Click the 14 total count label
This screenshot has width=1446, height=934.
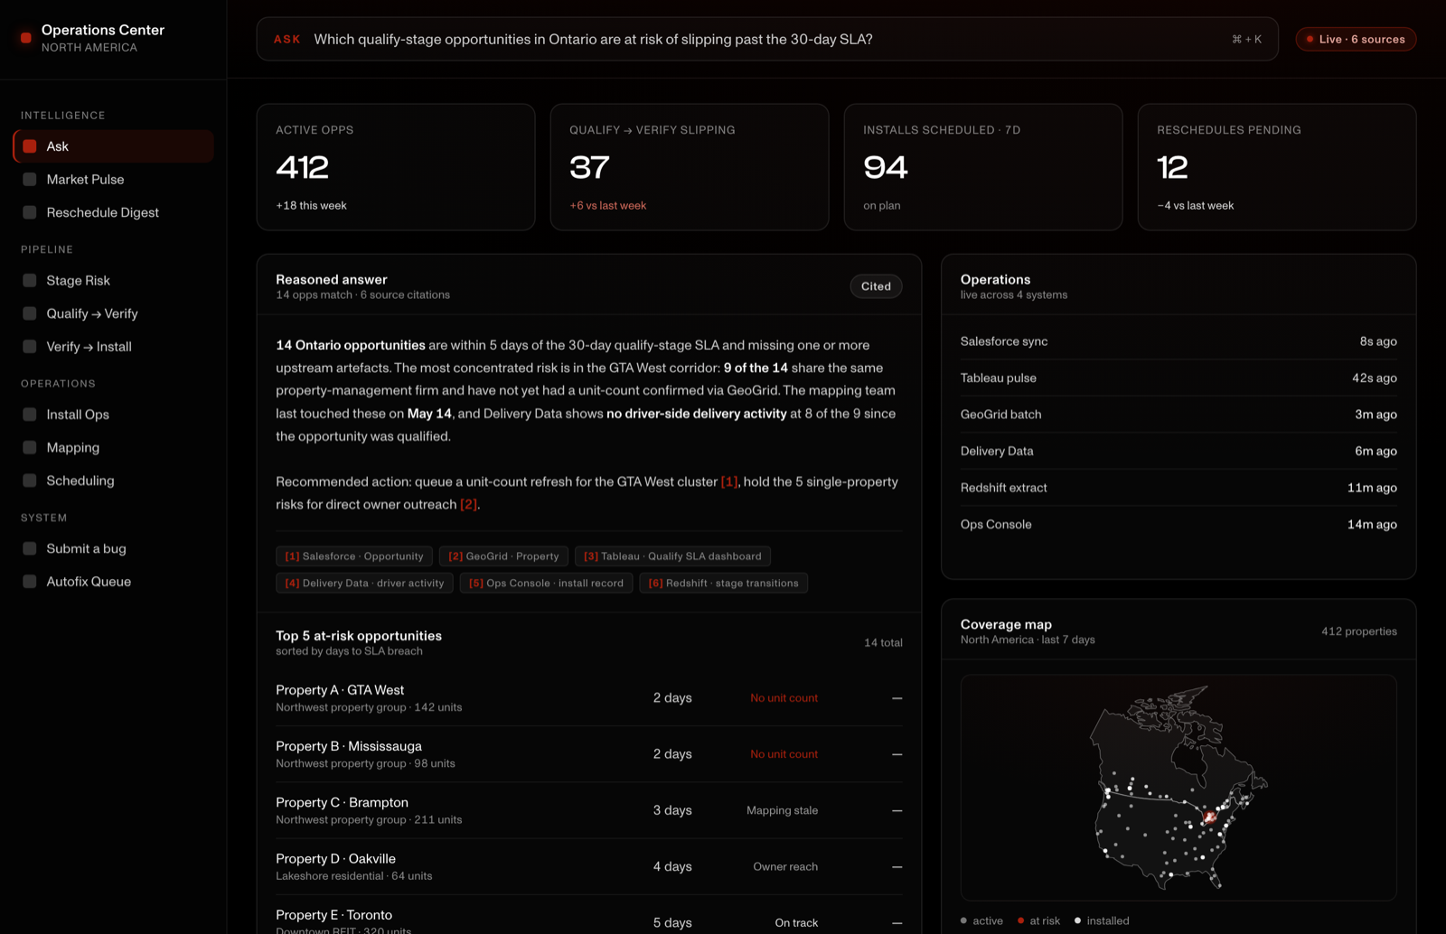[x=883, y=643]
